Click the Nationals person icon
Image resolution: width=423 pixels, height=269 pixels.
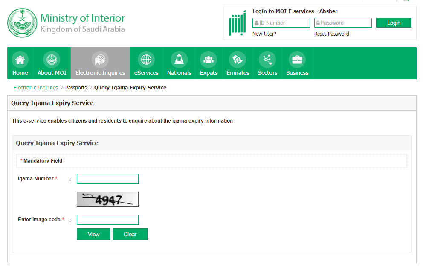pyautogui.click(x=179, y=60)
